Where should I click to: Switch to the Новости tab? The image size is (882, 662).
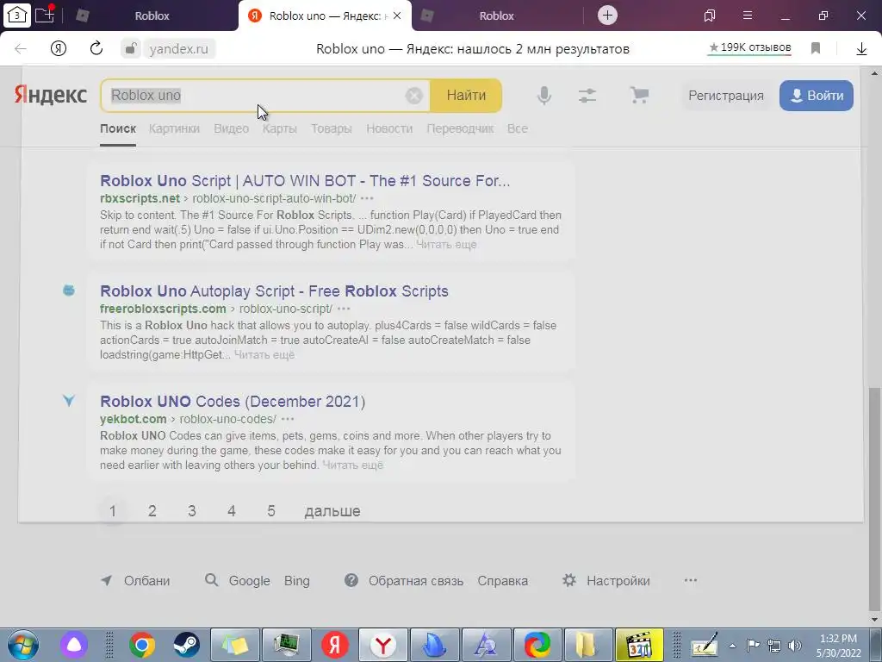(x=389, y=129)
